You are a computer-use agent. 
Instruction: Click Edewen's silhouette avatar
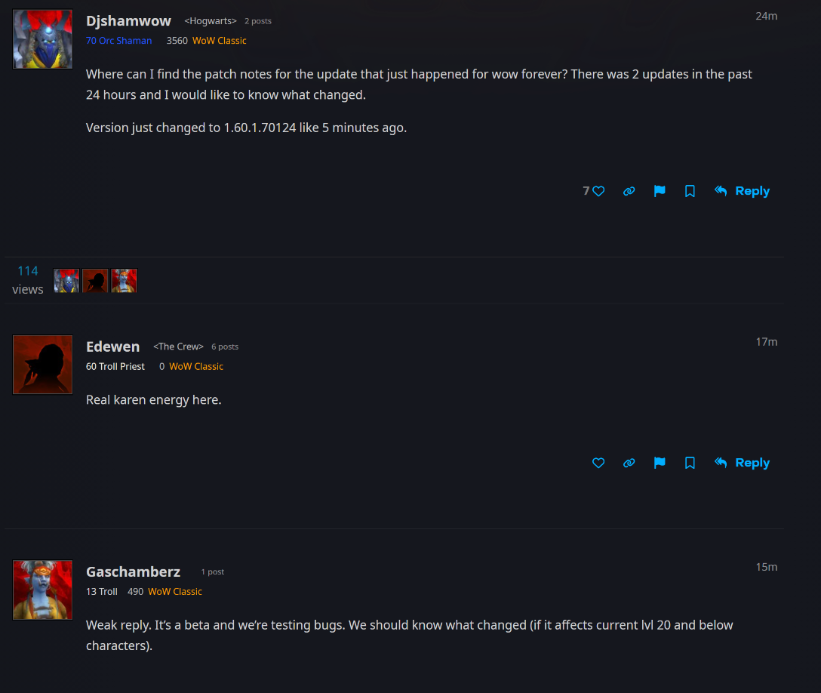point(42,365)
